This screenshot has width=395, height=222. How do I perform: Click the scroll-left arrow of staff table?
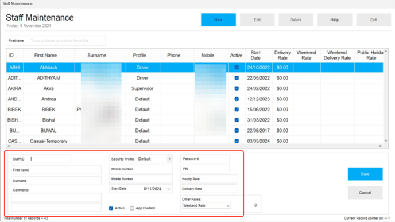(x=9, y=146)
